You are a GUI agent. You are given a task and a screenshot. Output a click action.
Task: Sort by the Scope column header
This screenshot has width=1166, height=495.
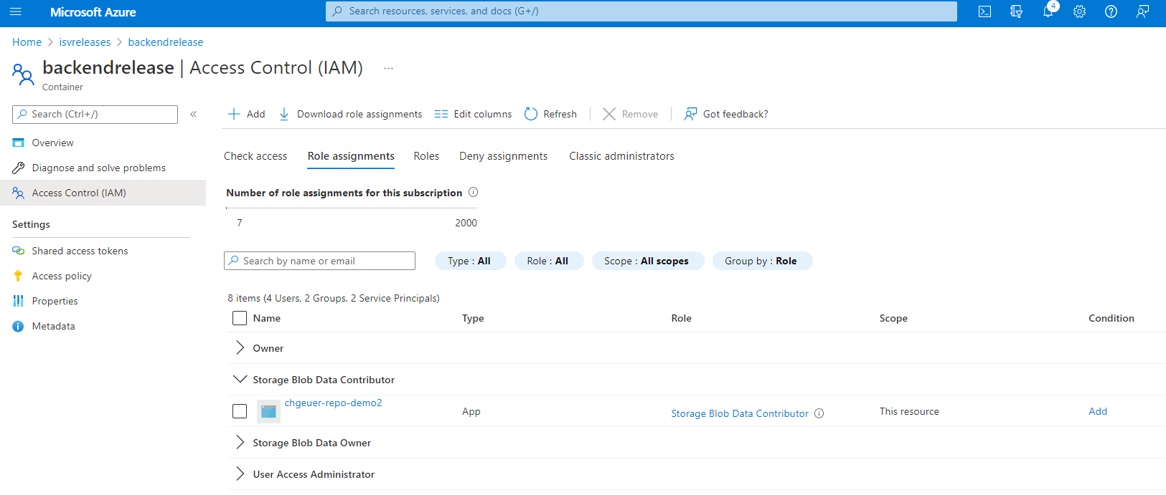(893, 318)
